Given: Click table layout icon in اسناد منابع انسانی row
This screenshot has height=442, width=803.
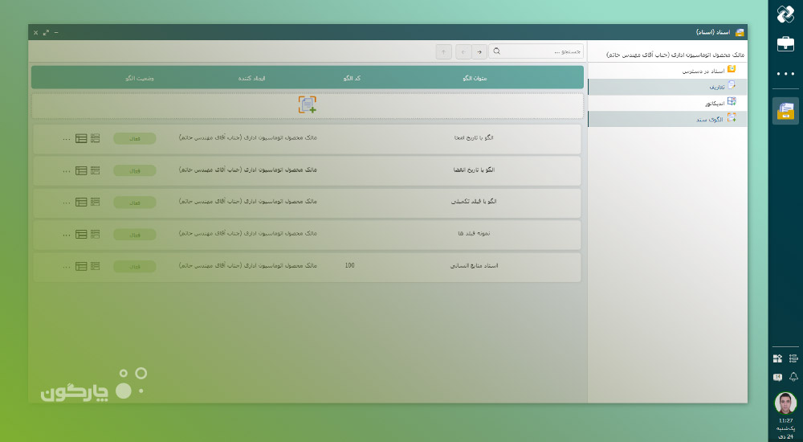Looking at the screenshot, I should (81, 267).
